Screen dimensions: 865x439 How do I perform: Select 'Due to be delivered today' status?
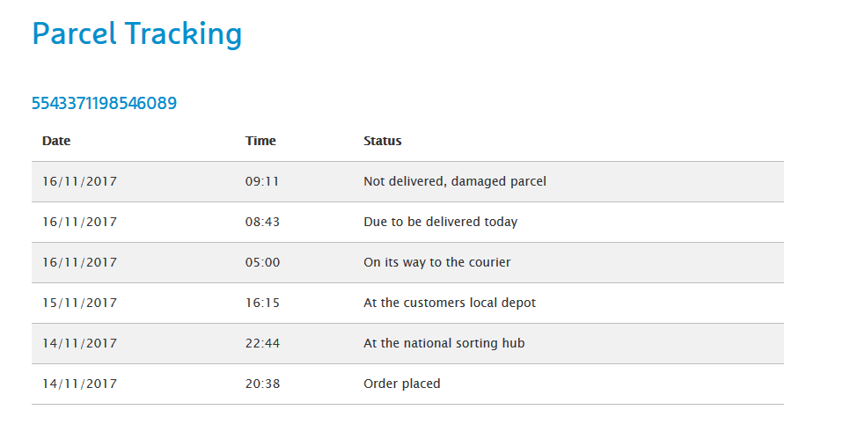[x=440, y=223]
